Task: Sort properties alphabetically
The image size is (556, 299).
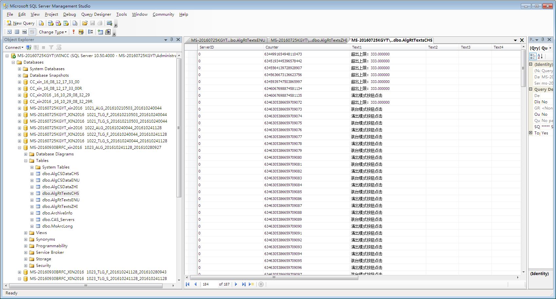Action: (x=540, y=56)
